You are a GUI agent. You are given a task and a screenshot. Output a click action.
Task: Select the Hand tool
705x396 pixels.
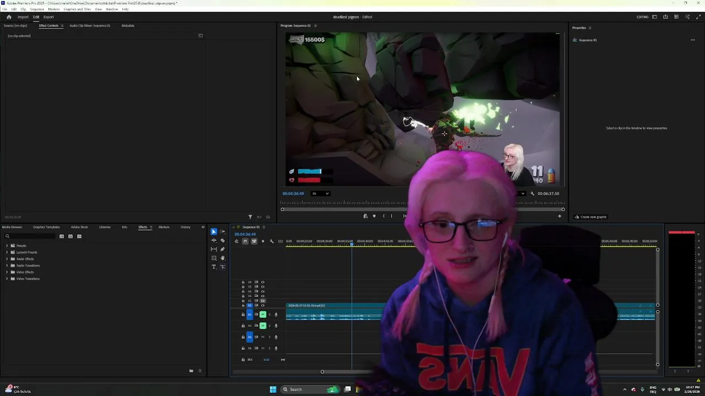point(223,258)
